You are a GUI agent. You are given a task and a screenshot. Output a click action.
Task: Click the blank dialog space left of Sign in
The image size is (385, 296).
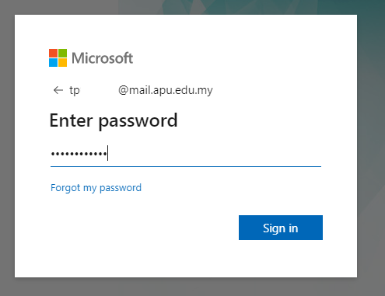[142, 228]
